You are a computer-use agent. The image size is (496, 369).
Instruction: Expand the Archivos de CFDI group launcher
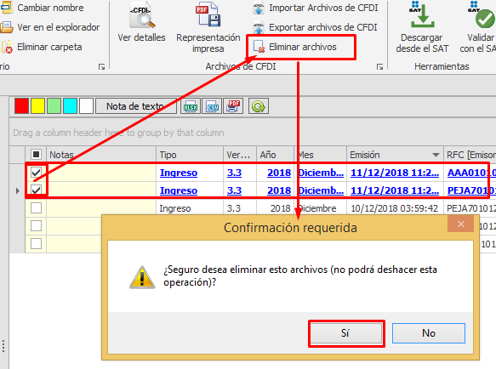(x=379, y=66)
